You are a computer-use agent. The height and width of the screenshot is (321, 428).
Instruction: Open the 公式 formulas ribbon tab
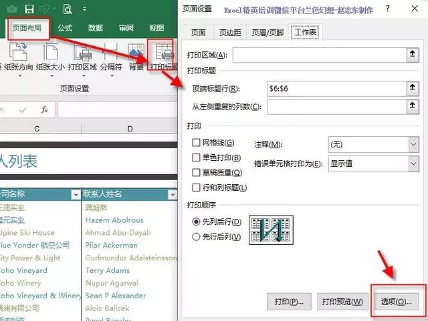65,28
